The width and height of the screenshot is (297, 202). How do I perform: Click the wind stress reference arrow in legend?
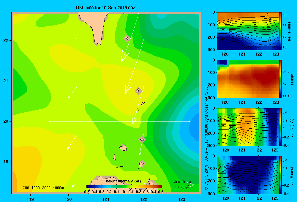182,185
